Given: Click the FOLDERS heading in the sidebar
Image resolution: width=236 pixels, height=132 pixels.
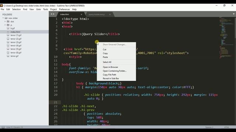Looking at the screenshot, I should pyautogui.click(x=7, y=15).
